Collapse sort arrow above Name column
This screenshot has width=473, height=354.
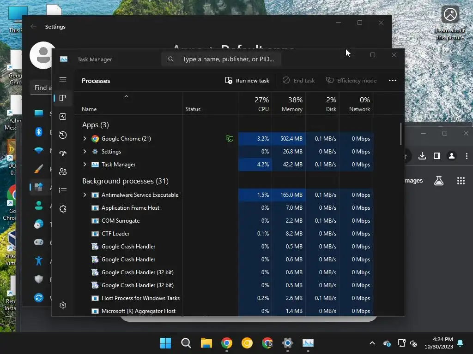[127, 96]
